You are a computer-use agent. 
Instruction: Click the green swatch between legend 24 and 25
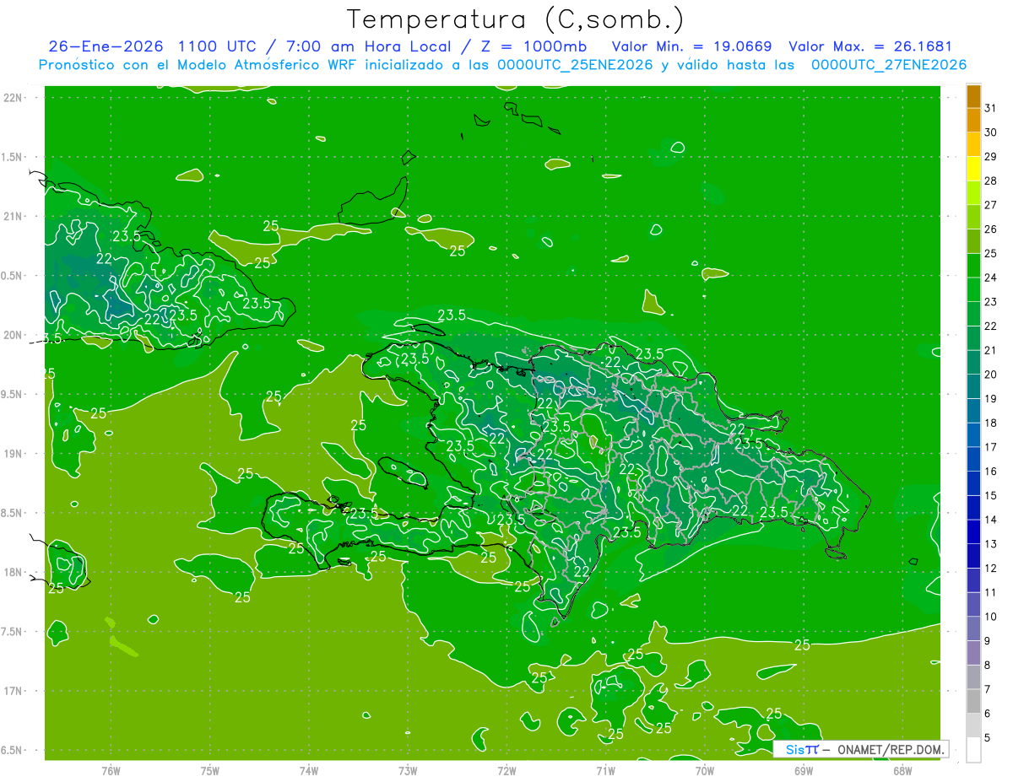[x=973, y=265]
